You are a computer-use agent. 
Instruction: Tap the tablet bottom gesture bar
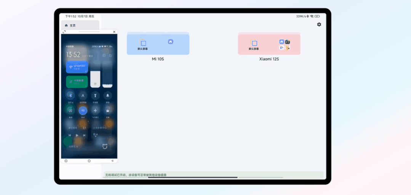pyautogui.click(x=193, y=177)
